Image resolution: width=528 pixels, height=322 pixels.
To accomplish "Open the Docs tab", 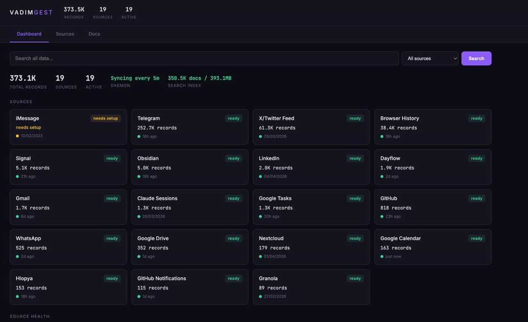I will (94, 34).
